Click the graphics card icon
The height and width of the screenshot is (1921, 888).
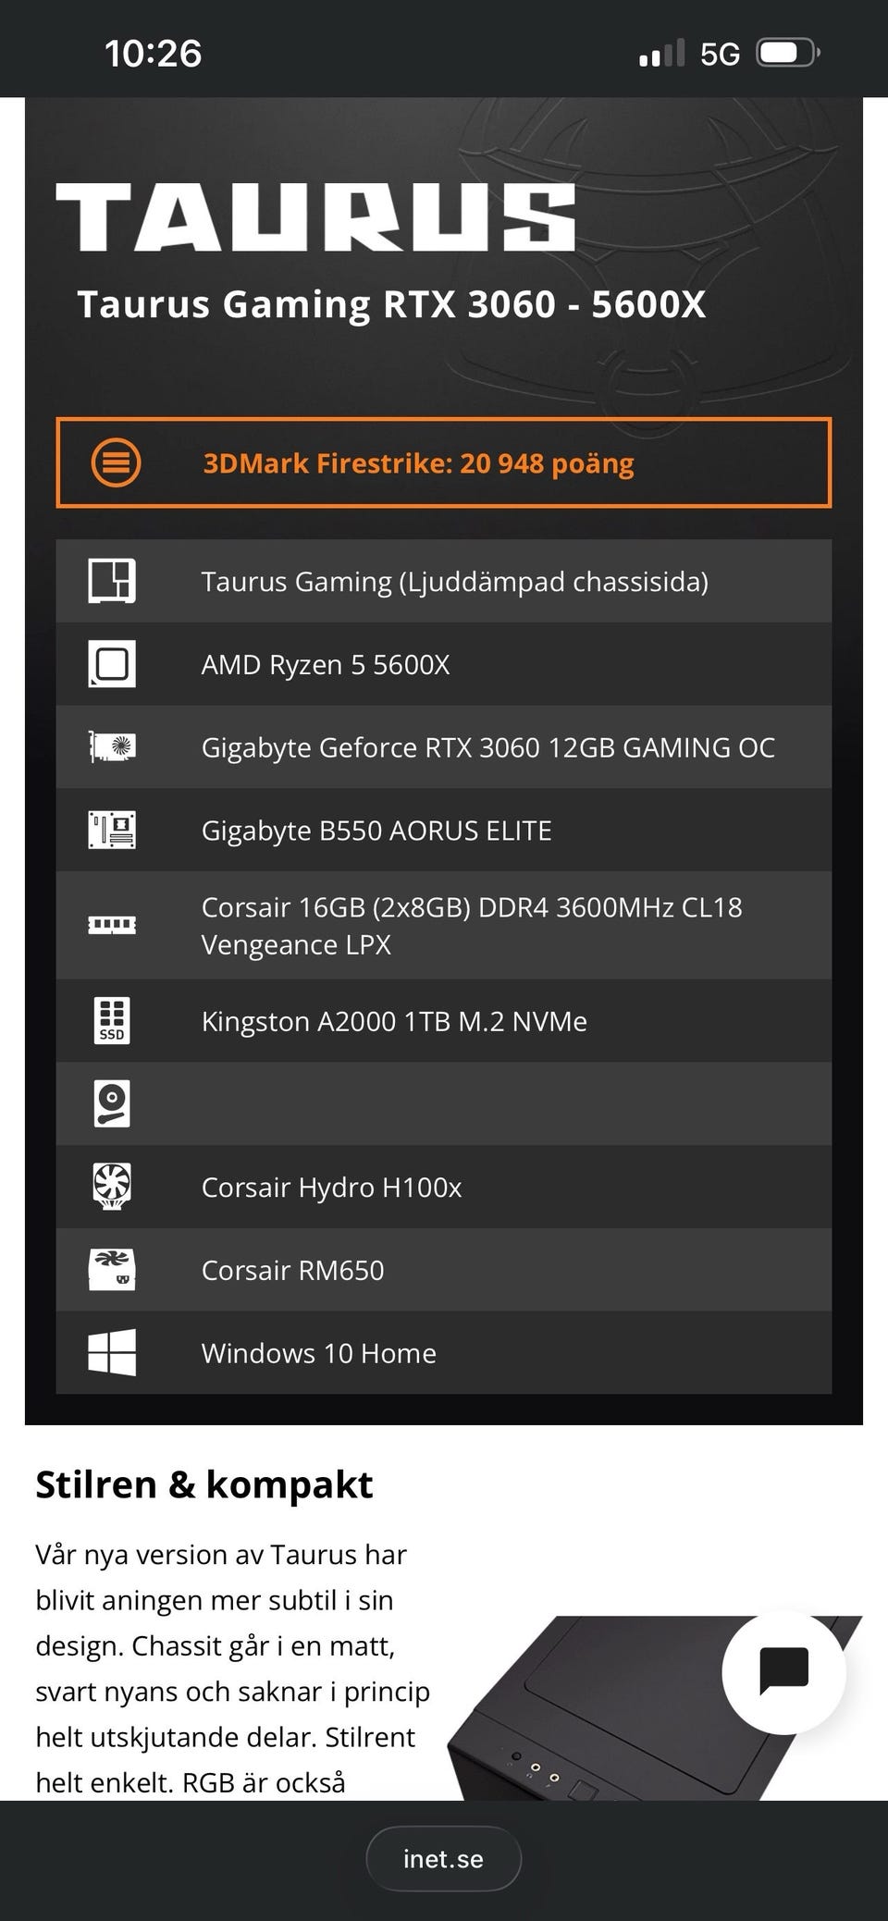112,746
